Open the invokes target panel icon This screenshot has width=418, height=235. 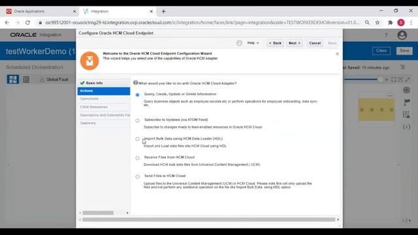[406, 90]
